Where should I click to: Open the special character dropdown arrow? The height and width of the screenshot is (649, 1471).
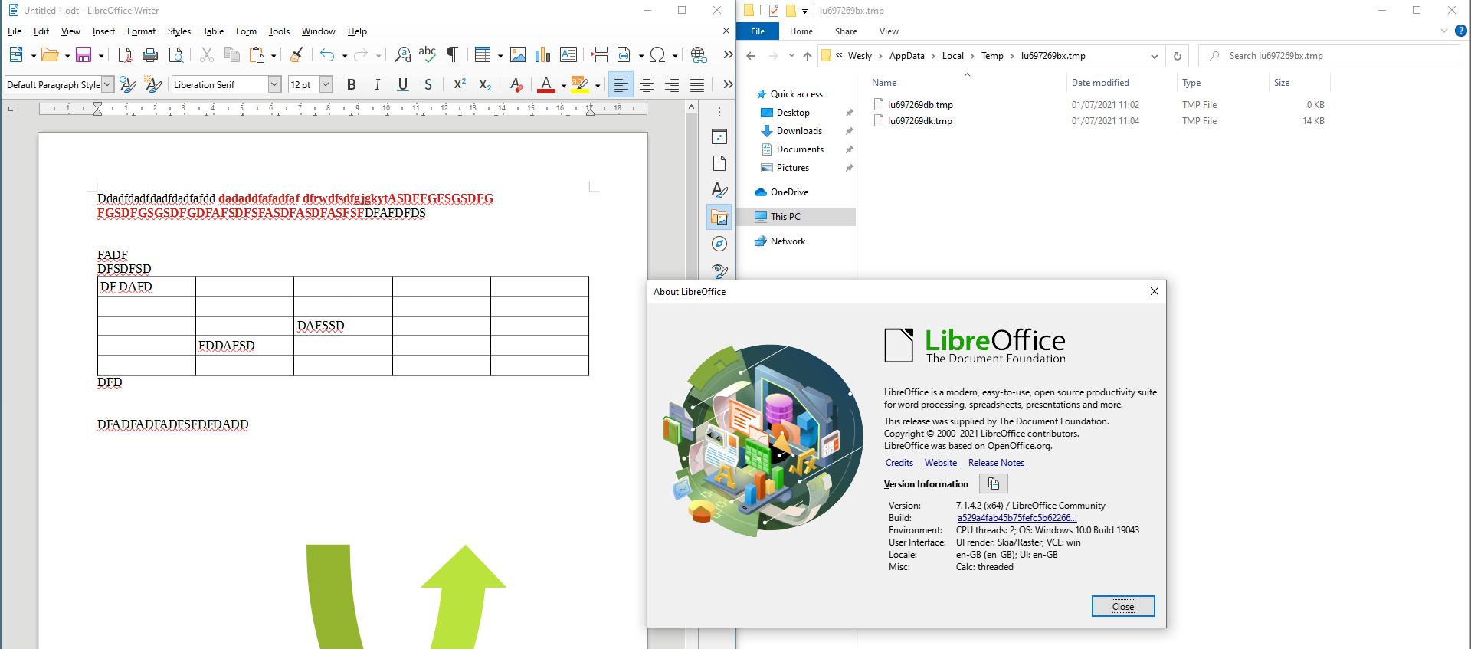[x=675, y=55]
